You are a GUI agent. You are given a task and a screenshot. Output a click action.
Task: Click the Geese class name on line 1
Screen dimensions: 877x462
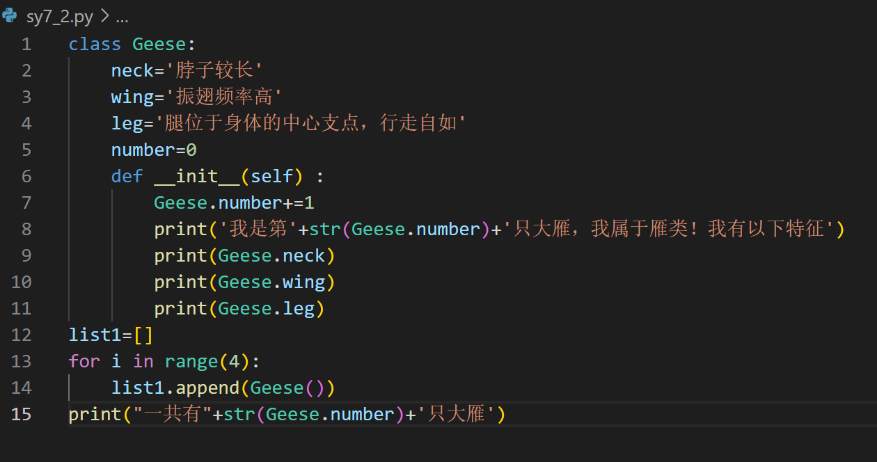click(159, 45)
